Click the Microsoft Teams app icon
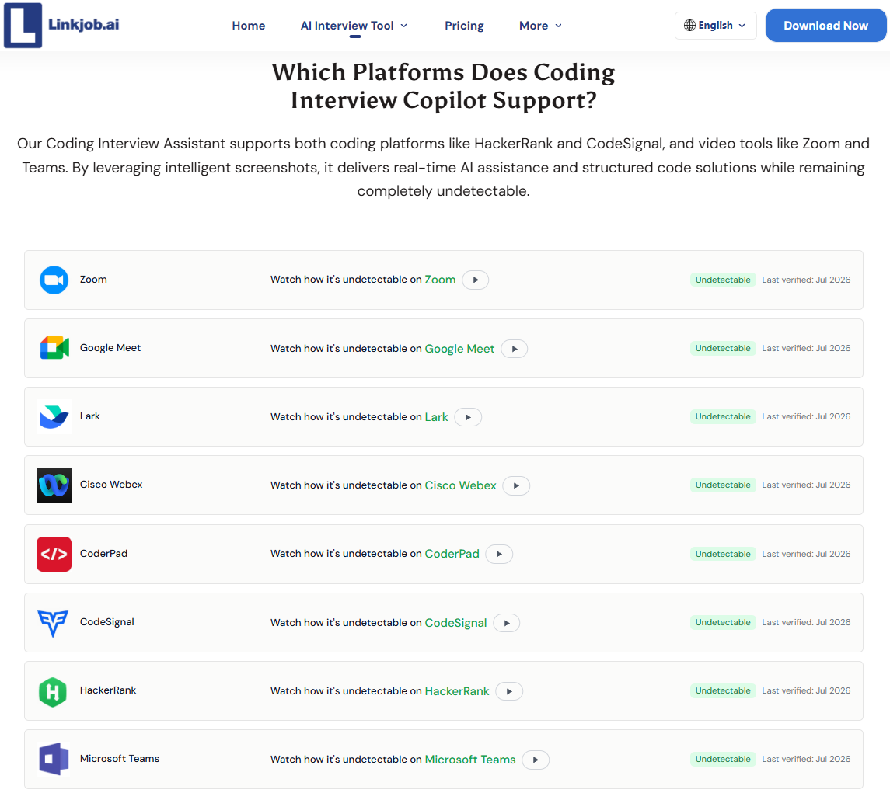This screenshot has width=890, height=800. click(x=54, y=759)
